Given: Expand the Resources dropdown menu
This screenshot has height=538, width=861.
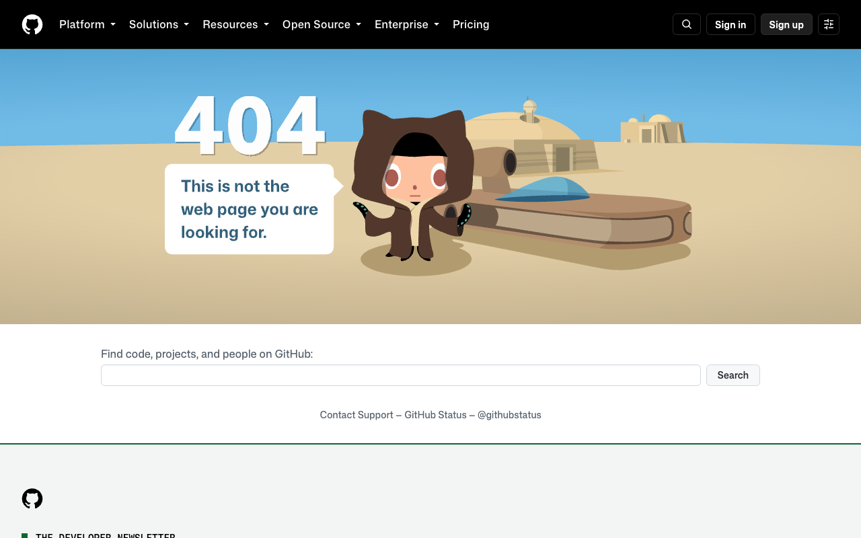Looking at the screenshot, I should pyautogui.click(x=235, y=24).
